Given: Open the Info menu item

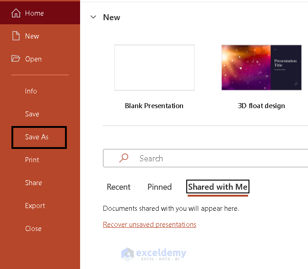Looking at the screenshot, I should pos(31,91).
